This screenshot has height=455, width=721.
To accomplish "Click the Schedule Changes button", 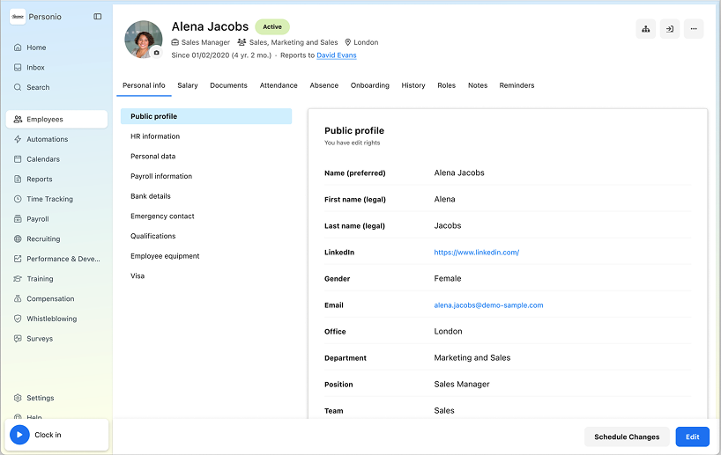I will pyautogui.click(x=627, y=437).
